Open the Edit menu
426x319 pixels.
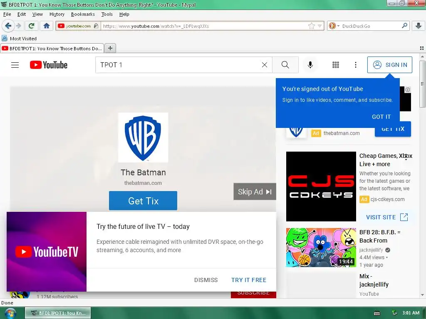click(x=22, y=14)
